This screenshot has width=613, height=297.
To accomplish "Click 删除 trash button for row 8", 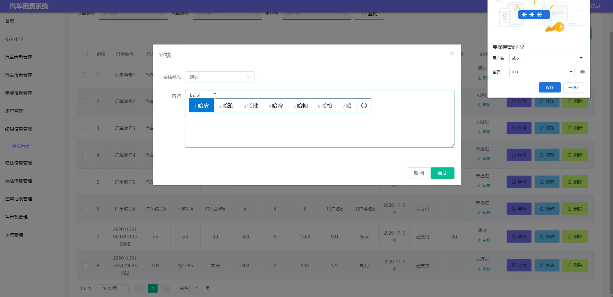I will (x=575, y=265).
